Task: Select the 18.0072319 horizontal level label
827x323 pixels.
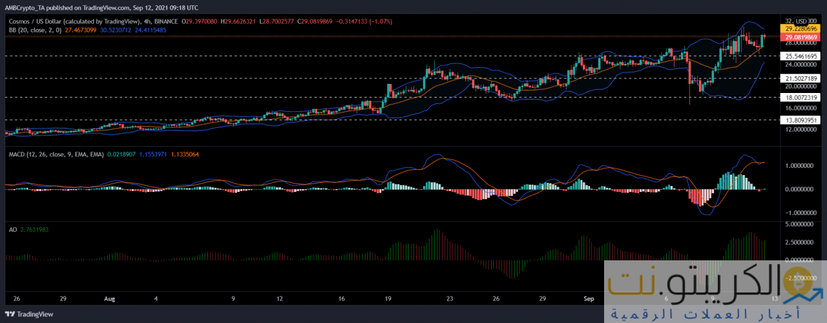Action: click(801, 98)
